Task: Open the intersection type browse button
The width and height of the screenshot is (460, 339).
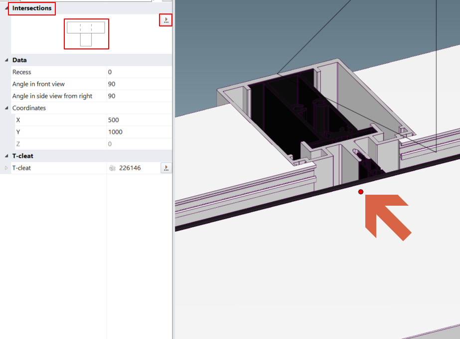Action: tap(166, 20)
